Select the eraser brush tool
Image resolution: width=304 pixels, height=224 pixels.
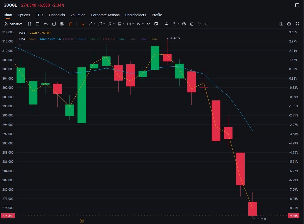pyautogui.click(x=167, y=24)
